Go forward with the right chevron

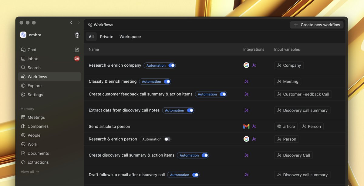point(79,22)
